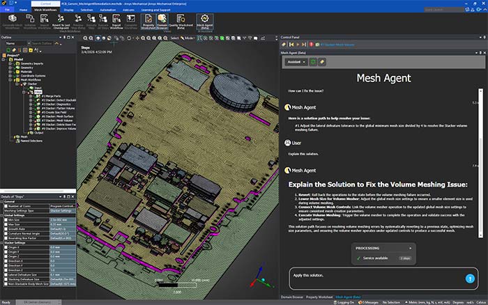Launch the Mesh Agent (Beta) ribbon button

pyautogui.click(x=204, y=21)
